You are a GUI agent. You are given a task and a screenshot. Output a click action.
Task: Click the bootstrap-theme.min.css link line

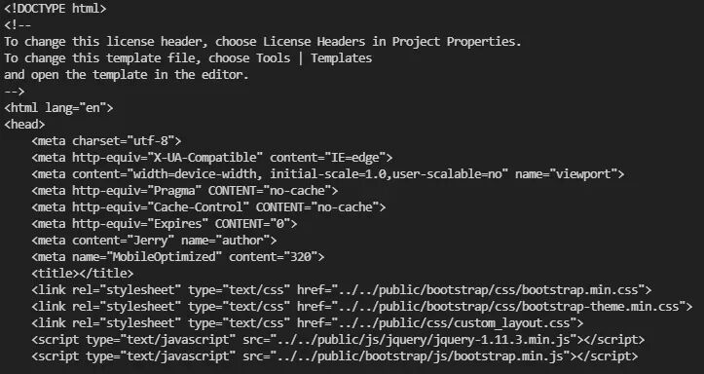pyautogui.click(x=362, y=307)
